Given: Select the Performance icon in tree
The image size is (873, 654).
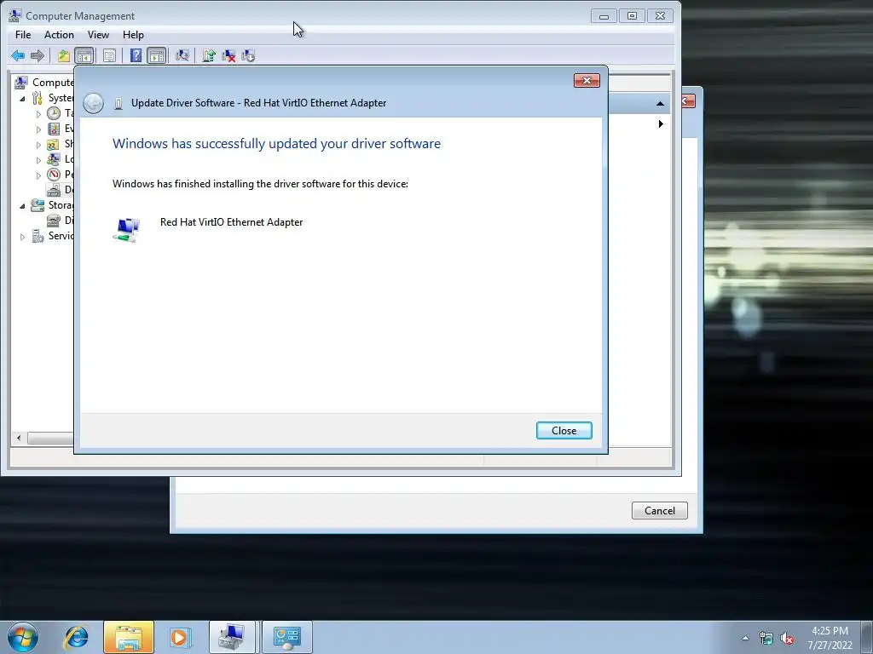Looking at the screenshot, I should 54,175.
